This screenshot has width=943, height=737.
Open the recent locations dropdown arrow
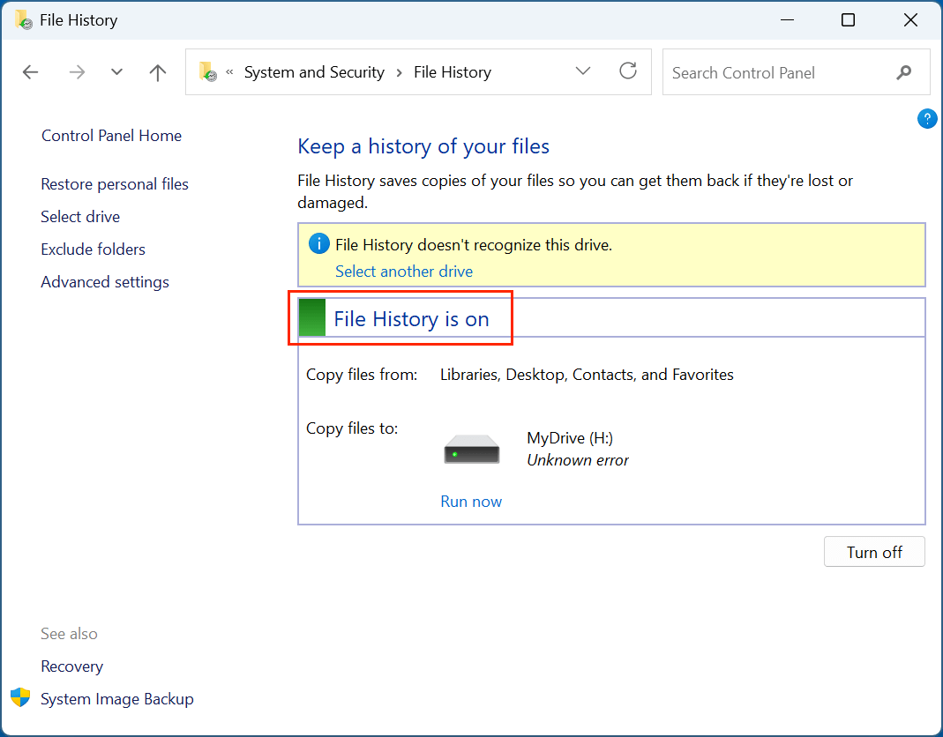point(116,72)
